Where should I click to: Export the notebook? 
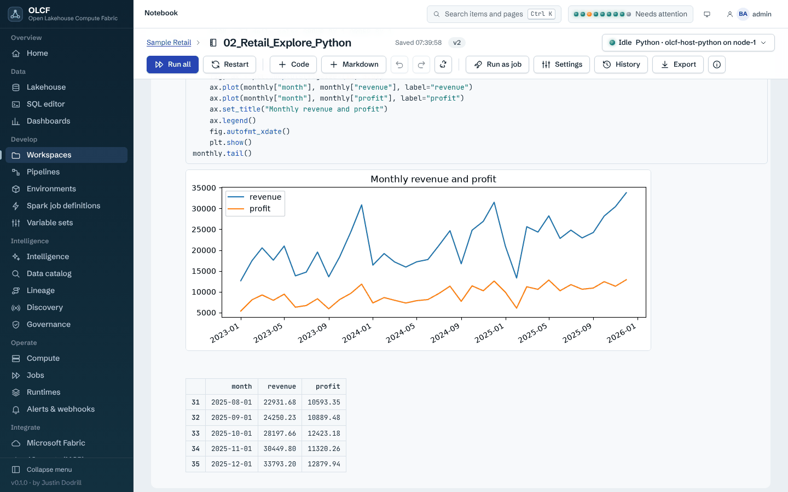pyautogui.click(x=678, y=65)
